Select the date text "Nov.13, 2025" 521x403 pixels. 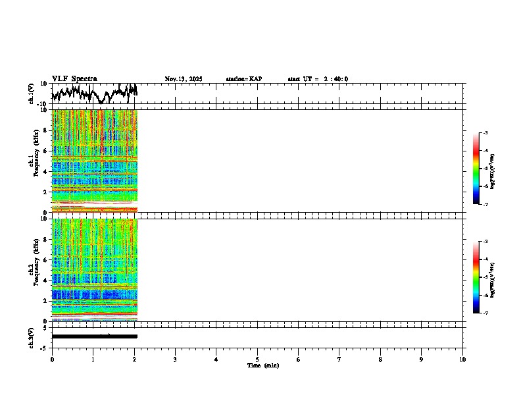[x=184, y=79]
